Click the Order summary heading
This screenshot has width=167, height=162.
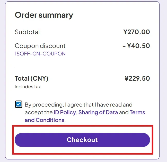(44, 15)
